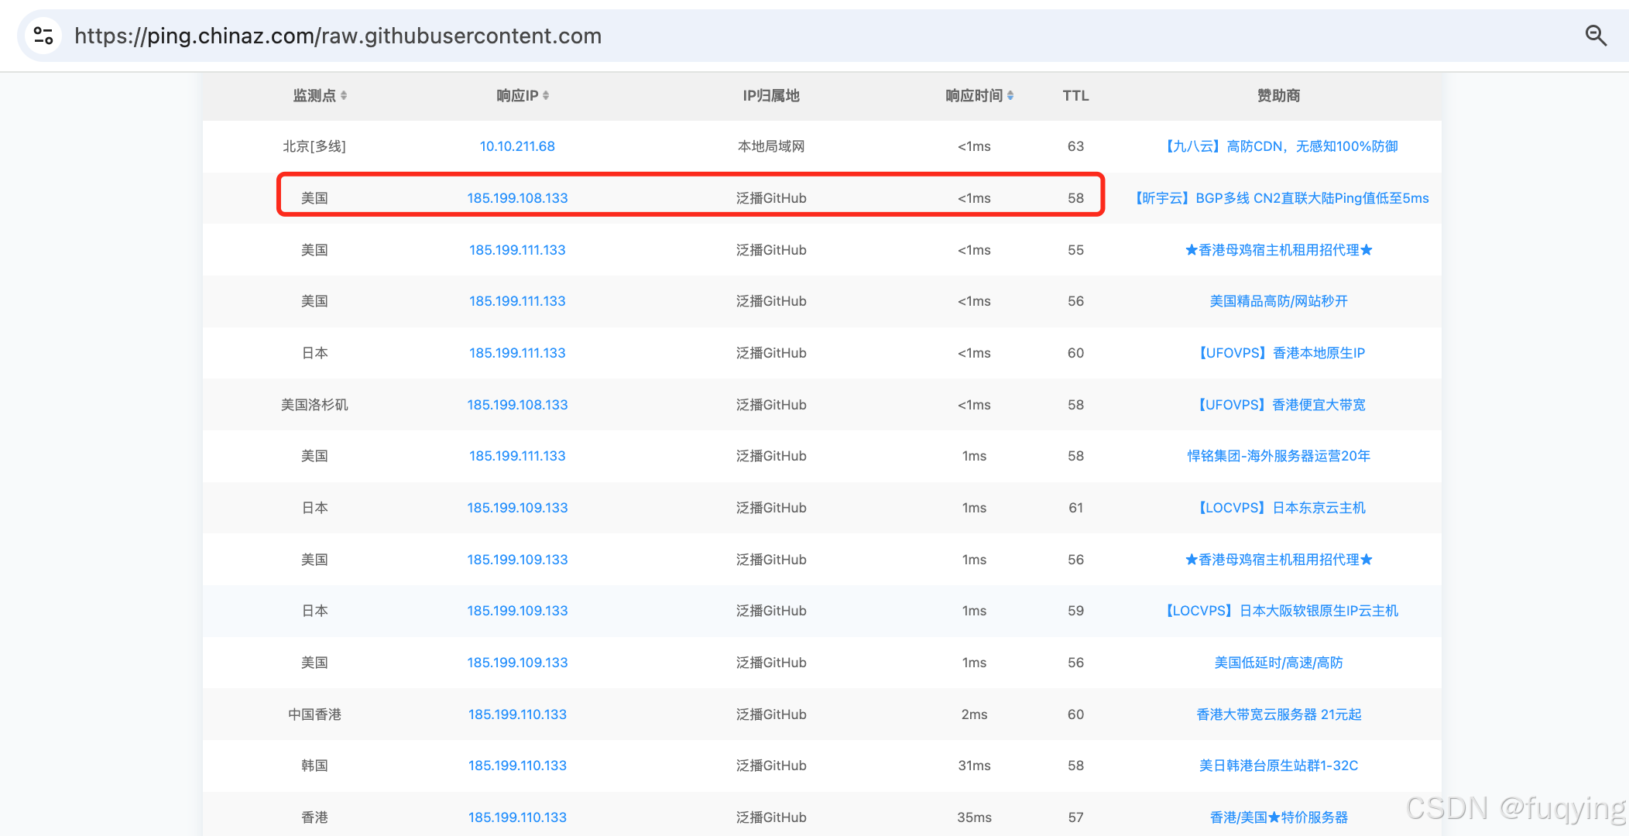Select the 35ms response time cell

[974, 817]
